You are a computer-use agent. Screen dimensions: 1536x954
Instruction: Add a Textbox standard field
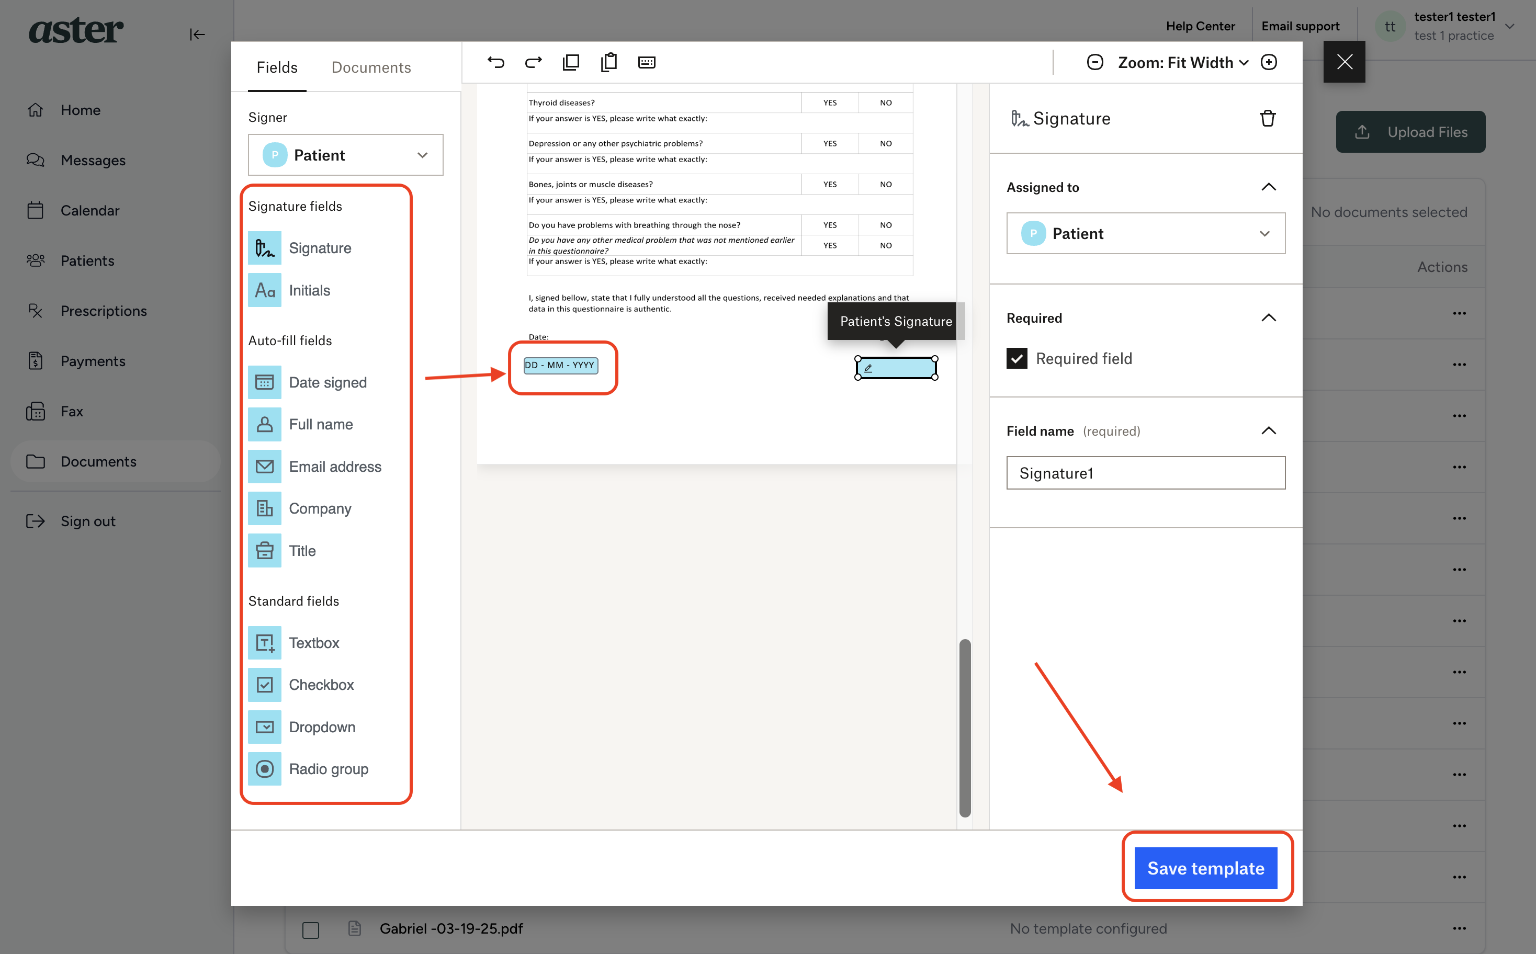(294, 643)
